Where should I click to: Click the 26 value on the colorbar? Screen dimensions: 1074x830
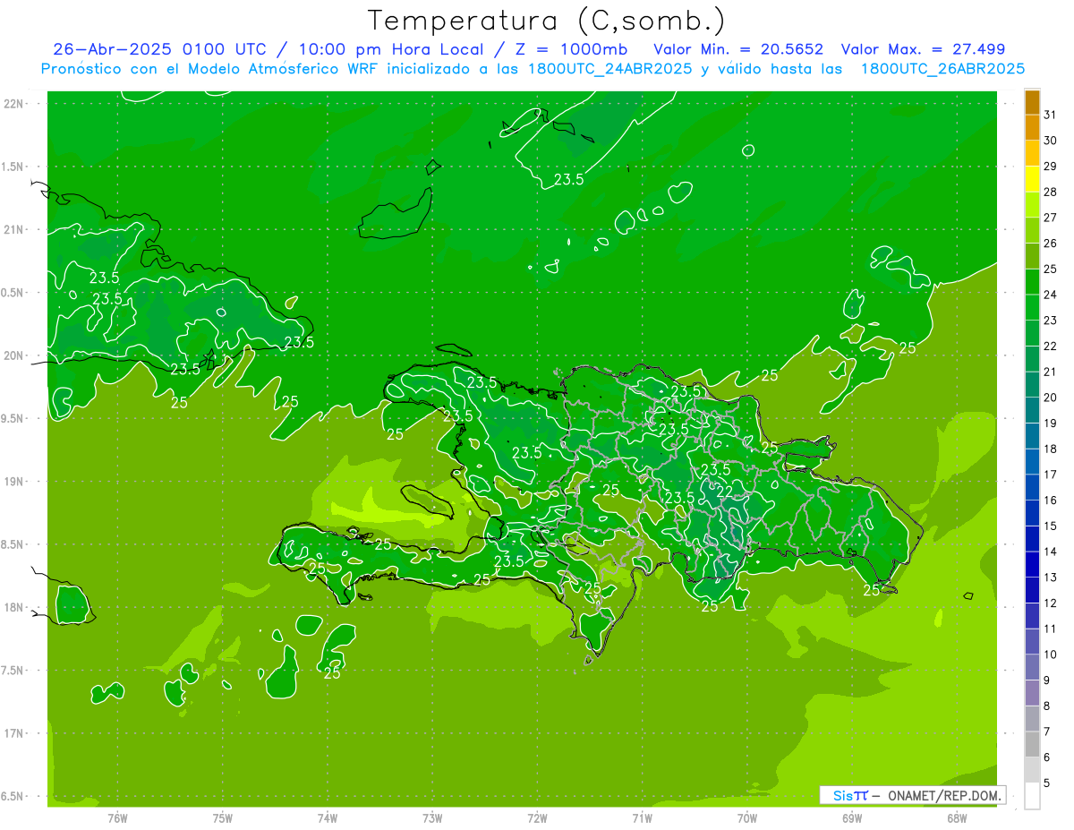point(1050,243)
